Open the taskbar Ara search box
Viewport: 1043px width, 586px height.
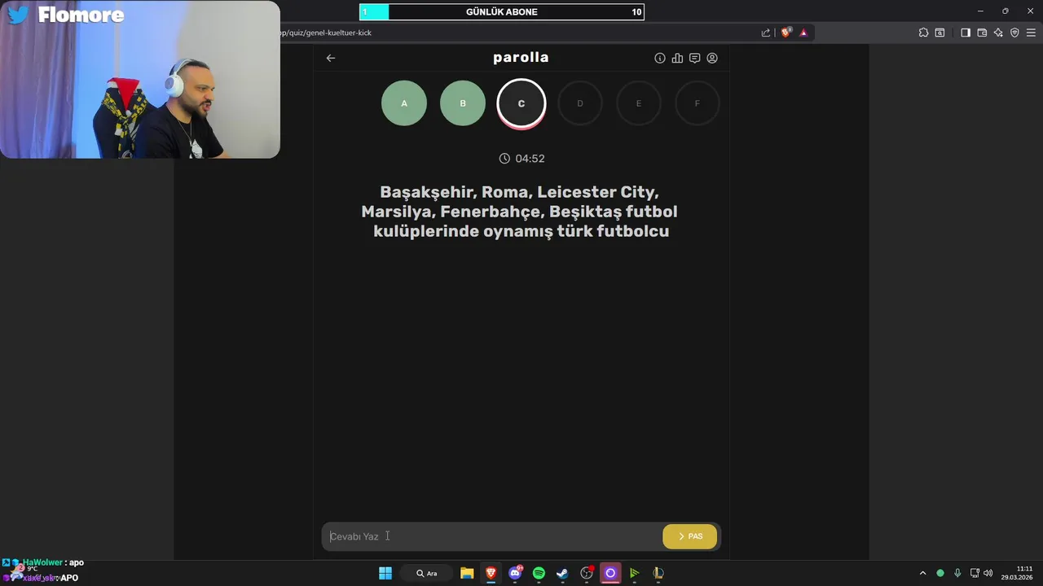coord(426,573)
